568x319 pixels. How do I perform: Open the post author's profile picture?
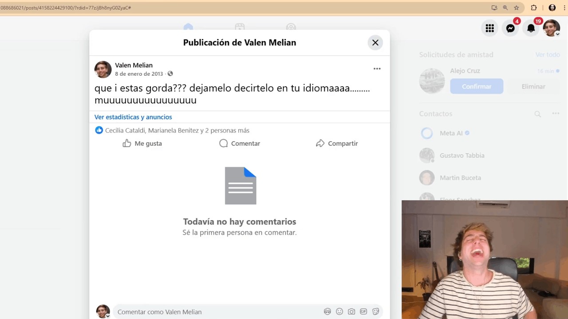(103, 70)
